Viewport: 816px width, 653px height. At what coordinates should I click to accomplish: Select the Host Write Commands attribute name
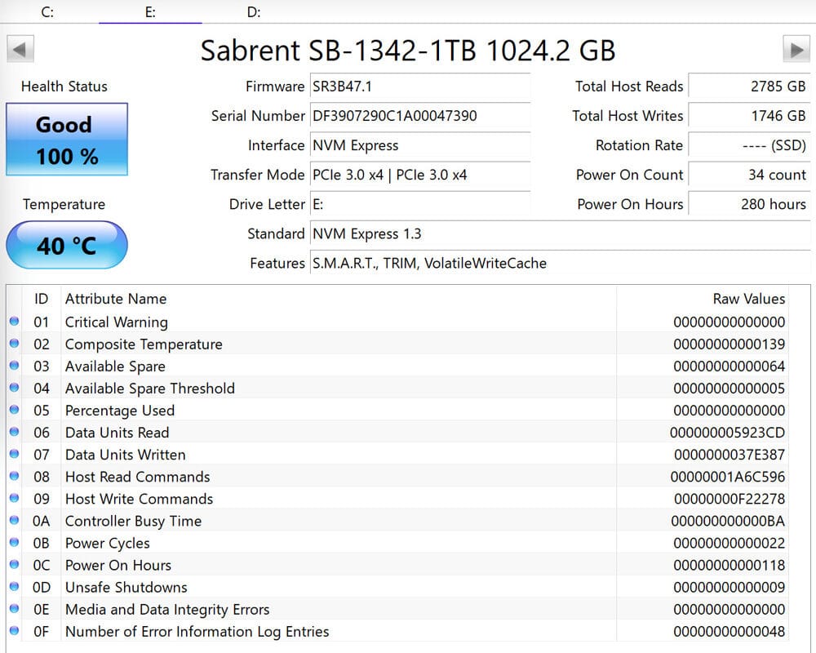139,500
